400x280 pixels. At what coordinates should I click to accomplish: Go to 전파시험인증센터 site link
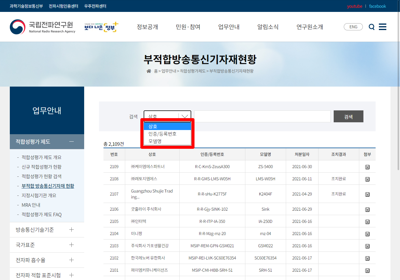pyautogui.click(x=63, y=6)
